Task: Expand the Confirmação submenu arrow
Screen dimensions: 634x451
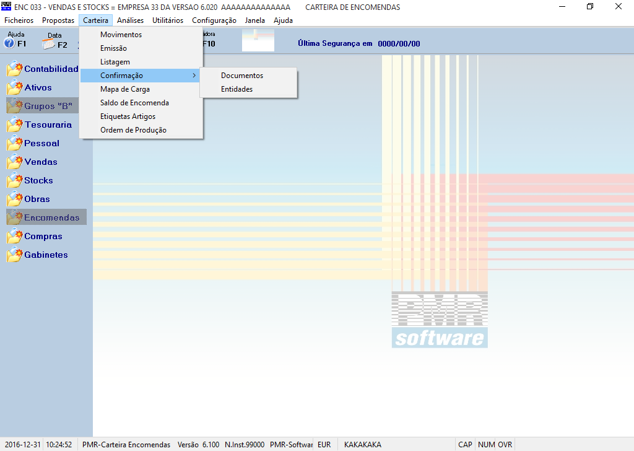Action: [194, 76]
